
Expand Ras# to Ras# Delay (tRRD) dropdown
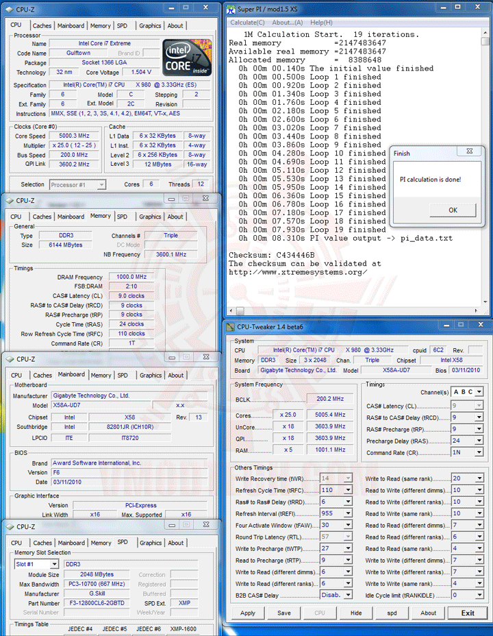coord(348,502)
